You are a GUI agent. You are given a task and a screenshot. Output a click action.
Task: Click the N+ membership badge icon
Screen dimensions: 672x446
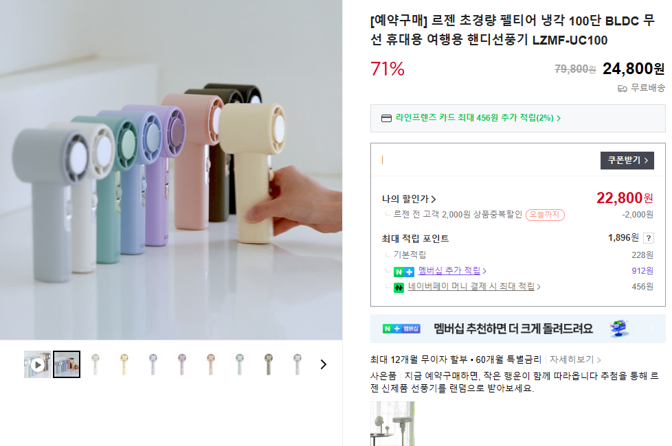(x=404, y=271)
